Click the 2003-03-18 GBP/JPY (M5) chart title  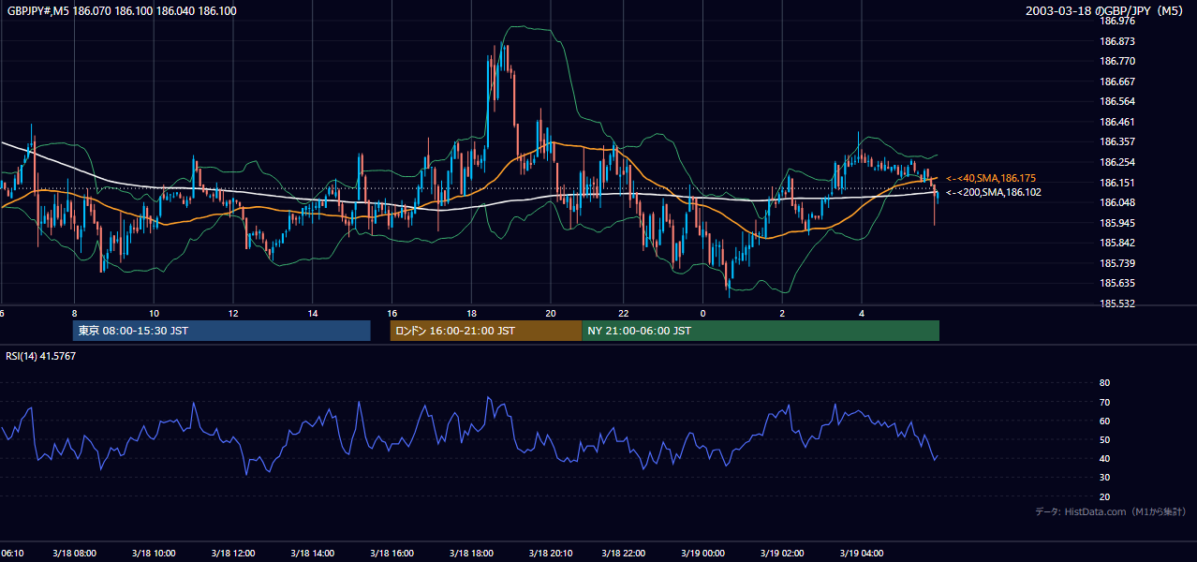point(1104,11)
